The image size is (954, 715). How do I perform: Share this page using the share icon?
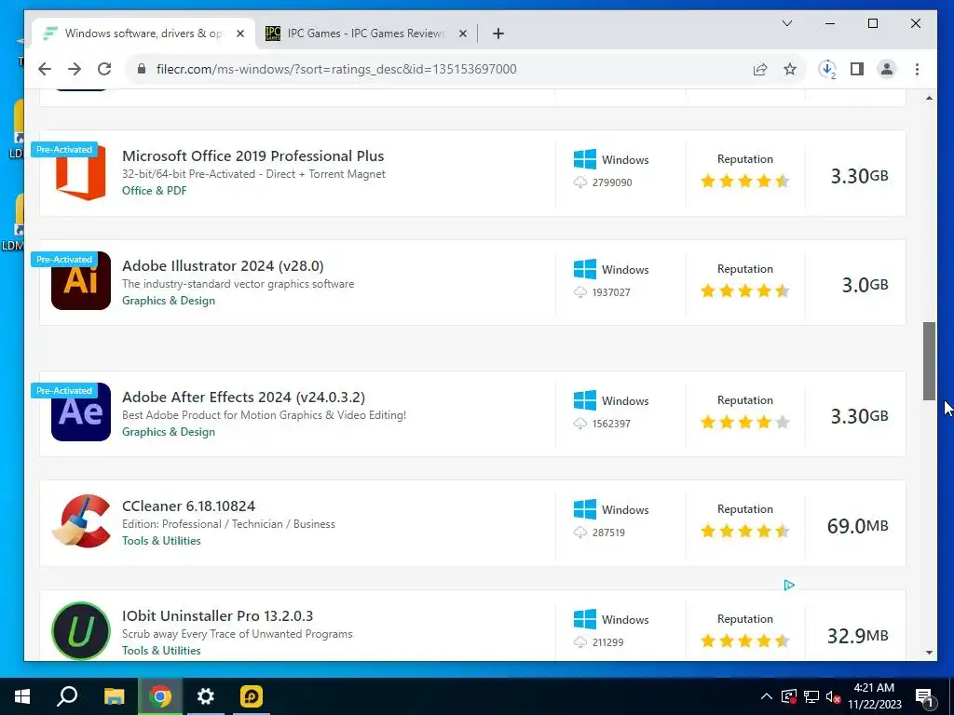click(x=760, y=69)
